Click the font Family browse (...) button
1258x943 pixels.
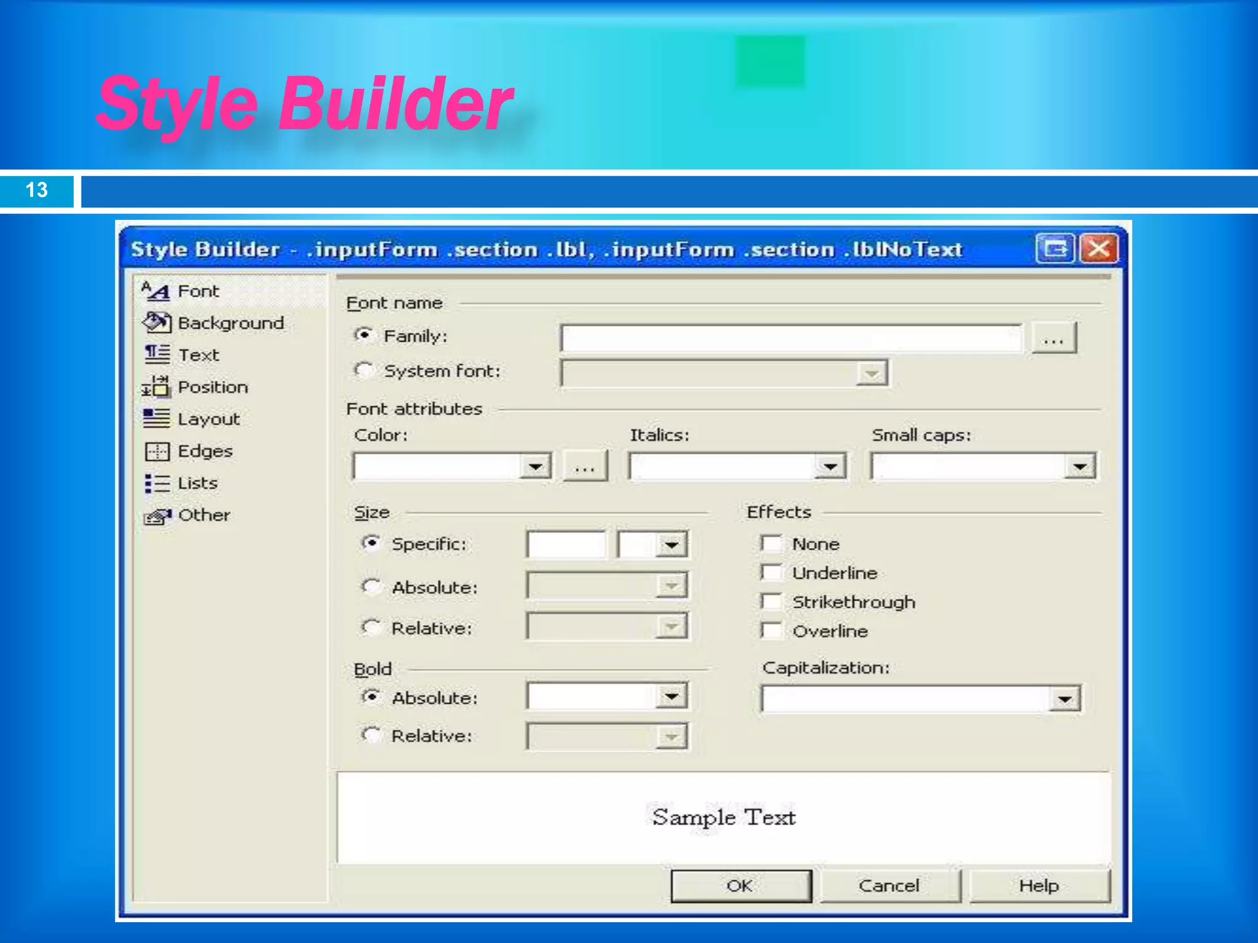[1054, 338]
